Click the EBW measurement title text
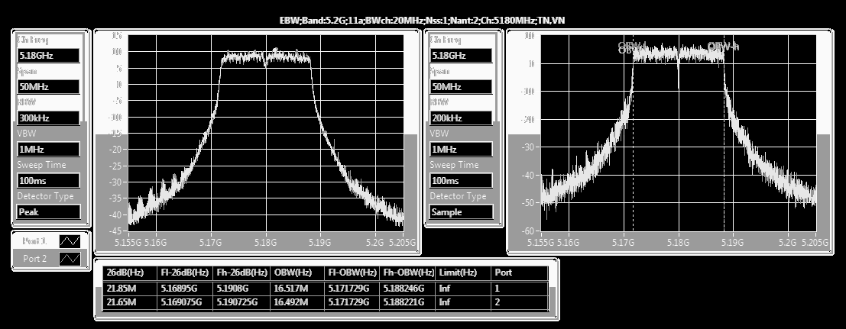 pyautogui.click(x=423, y=21)
